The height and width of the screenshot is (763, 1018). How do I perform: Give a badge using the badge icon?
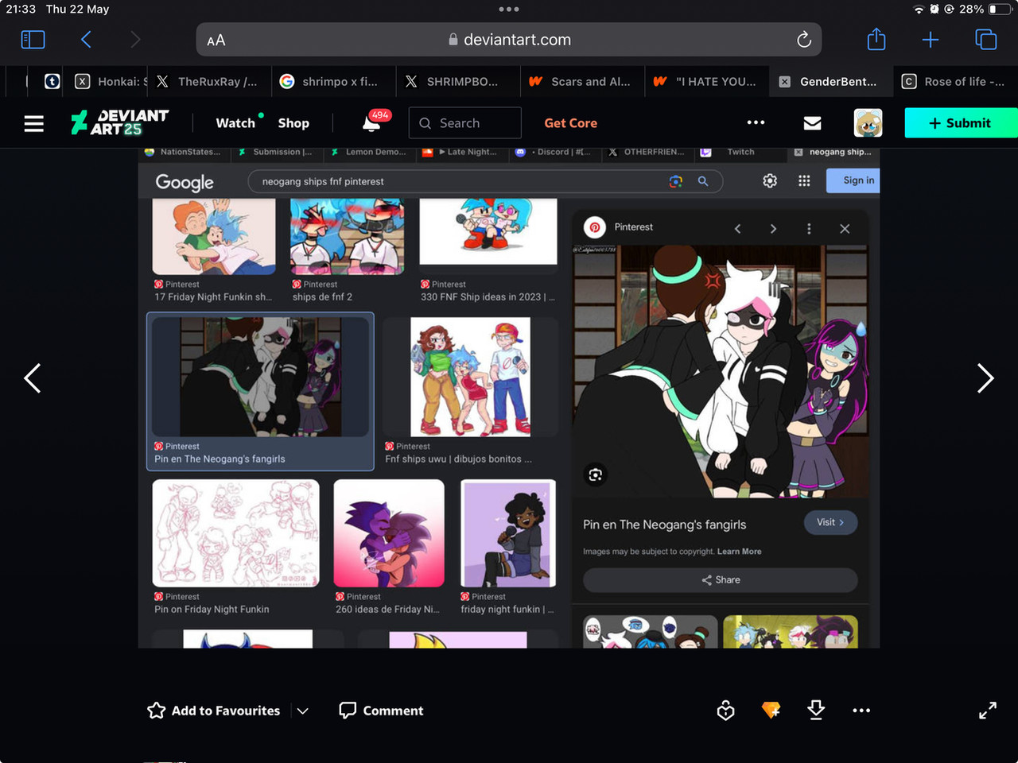(x=725, y=711)
